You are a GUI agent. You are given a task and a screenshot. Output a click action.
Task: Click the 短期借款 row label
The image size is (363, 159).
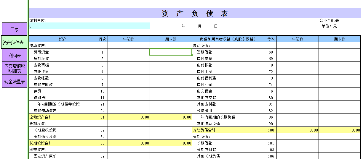point(204,52)
